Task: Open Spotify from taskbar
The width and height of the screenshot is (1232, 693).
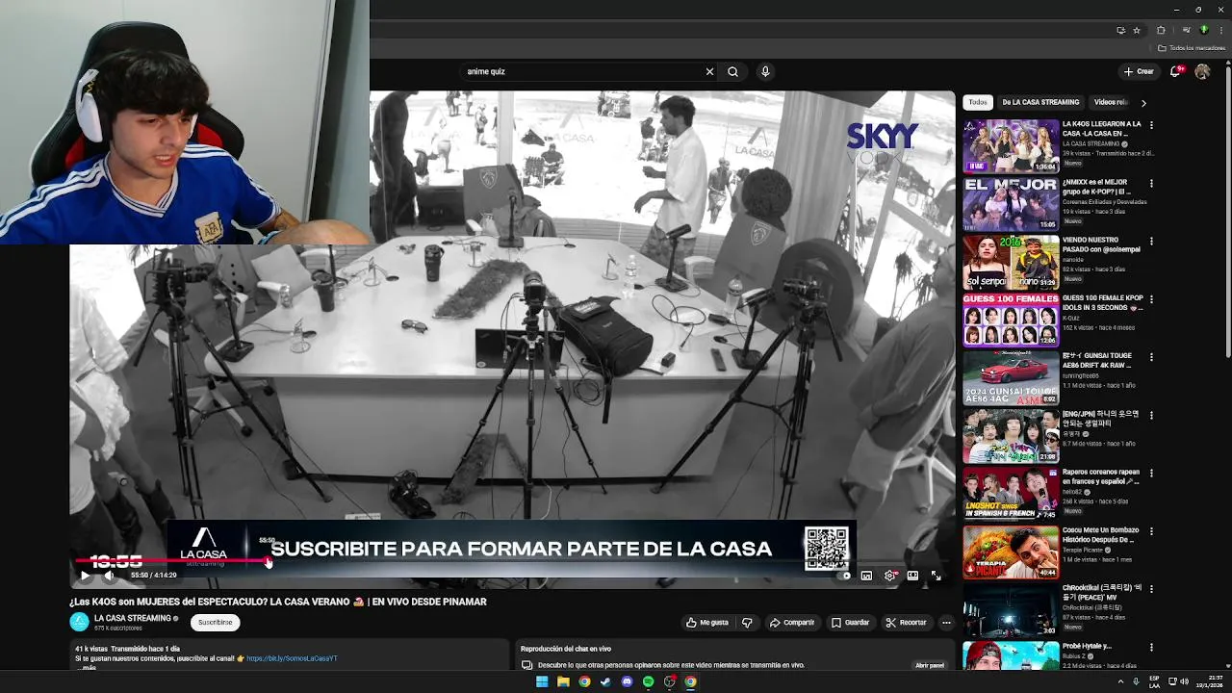Action: pos(648,681)
